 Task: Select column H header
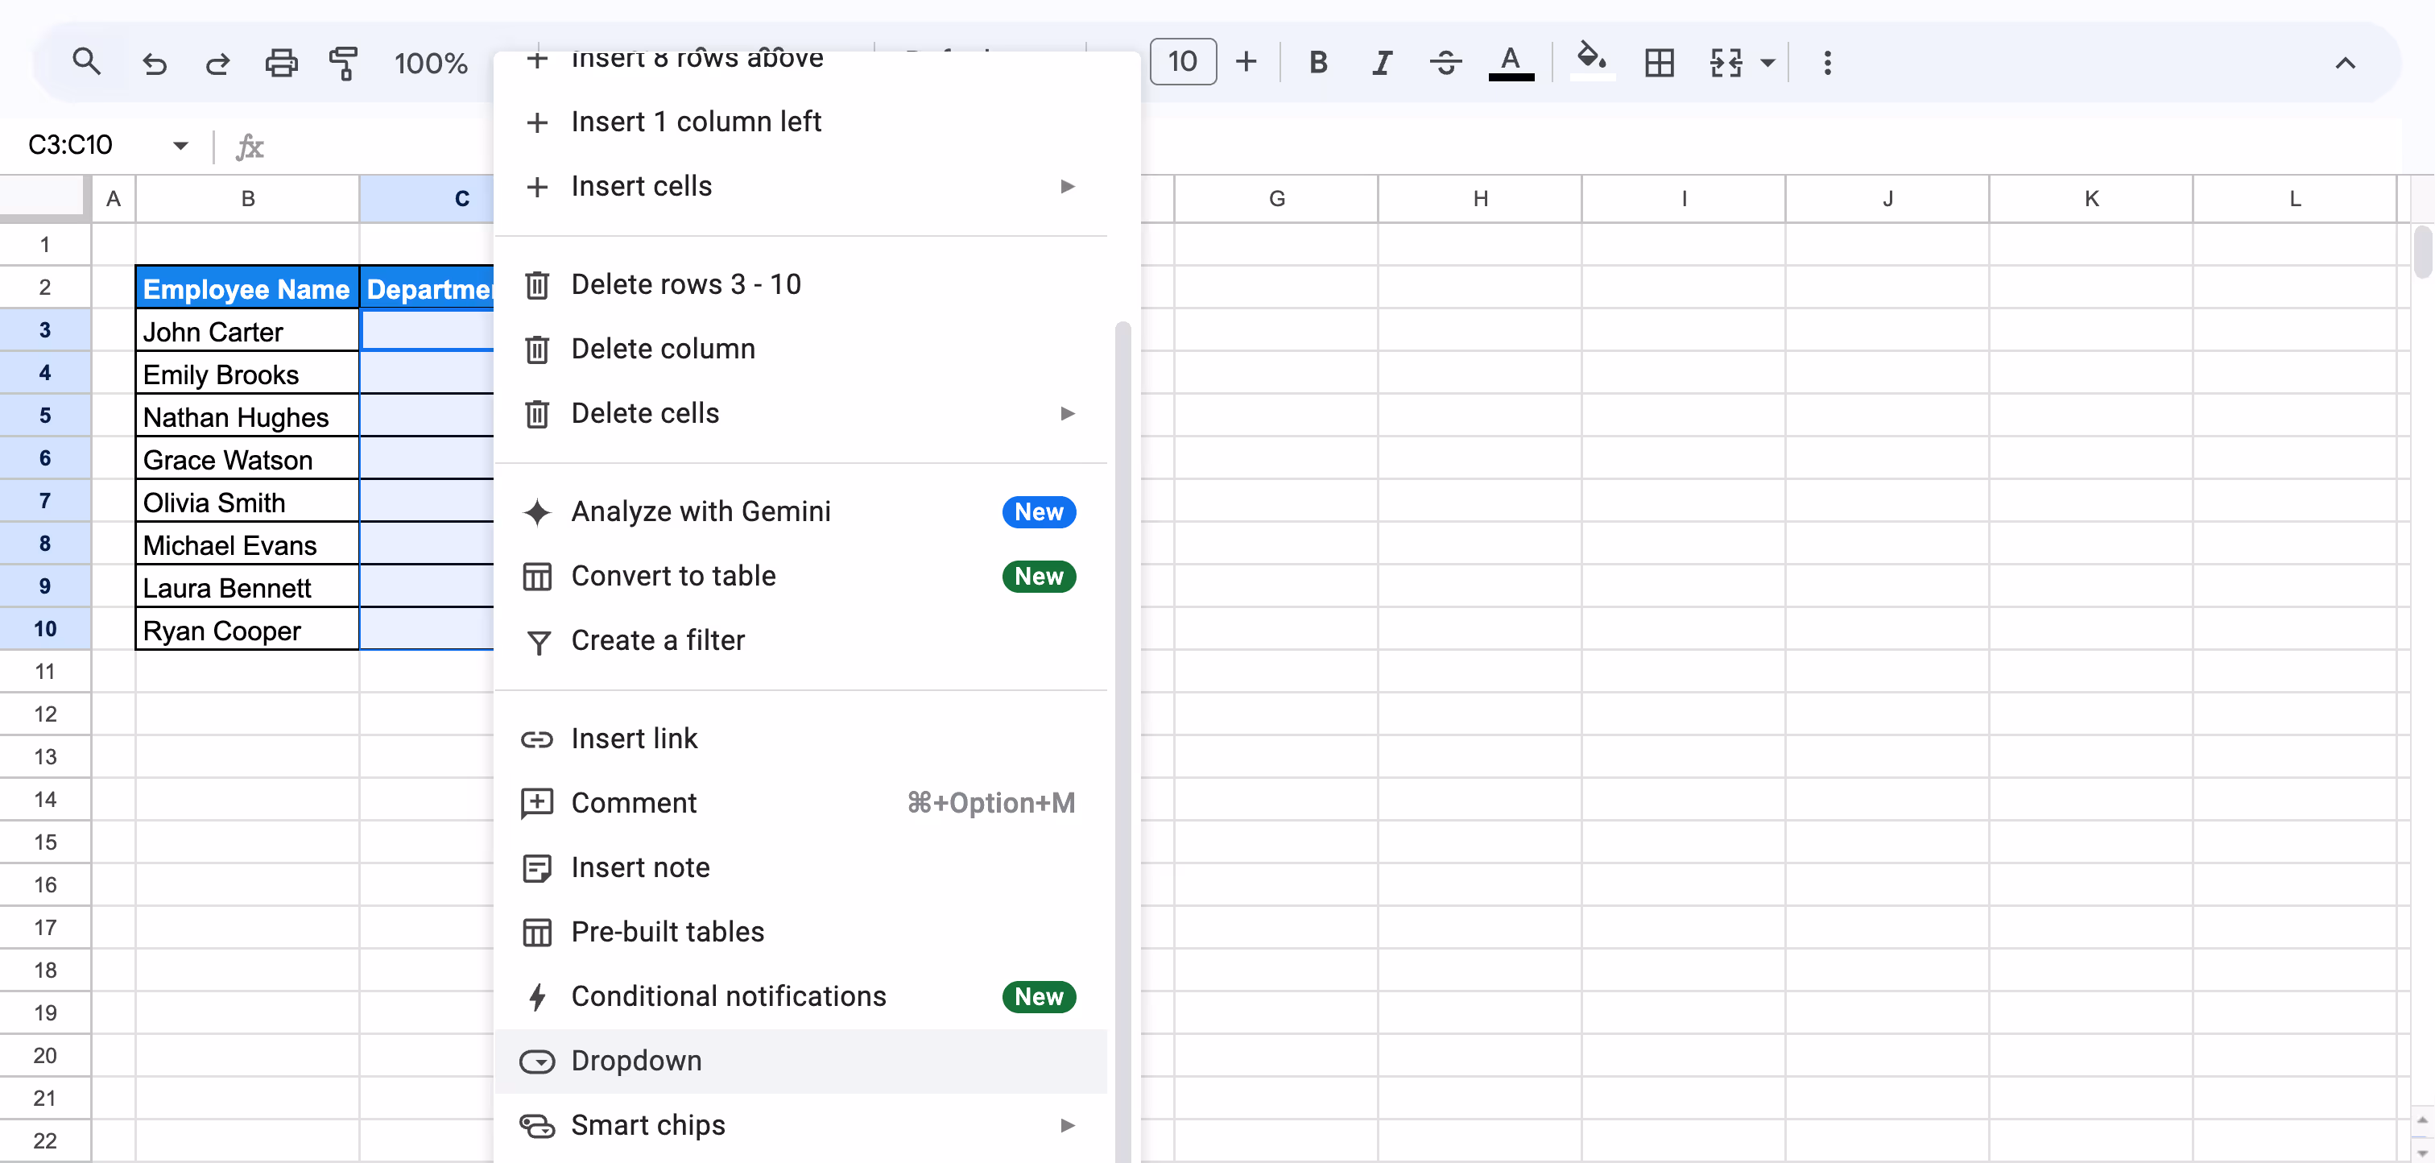pyautogui.click(x=1479, y=199)
